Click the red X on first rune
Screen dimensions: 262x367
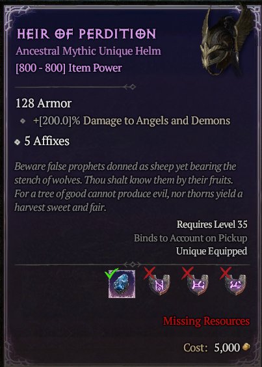tap(150, 273)
